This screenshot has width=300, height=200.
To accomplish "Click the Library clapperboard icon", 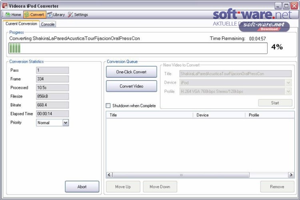I will pos(50,15).
